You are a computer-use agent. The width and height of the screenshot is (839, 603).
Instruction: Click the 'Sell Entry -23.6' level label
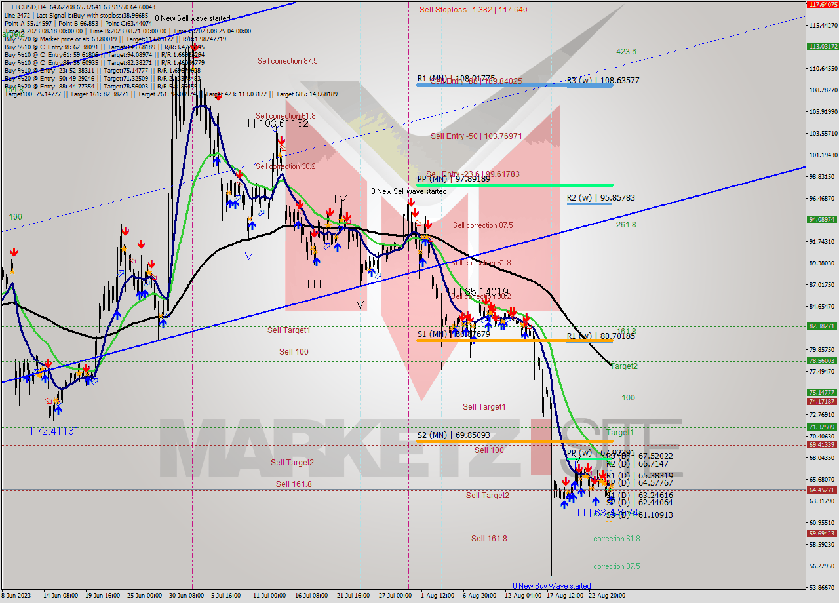[x=473, y=174]
